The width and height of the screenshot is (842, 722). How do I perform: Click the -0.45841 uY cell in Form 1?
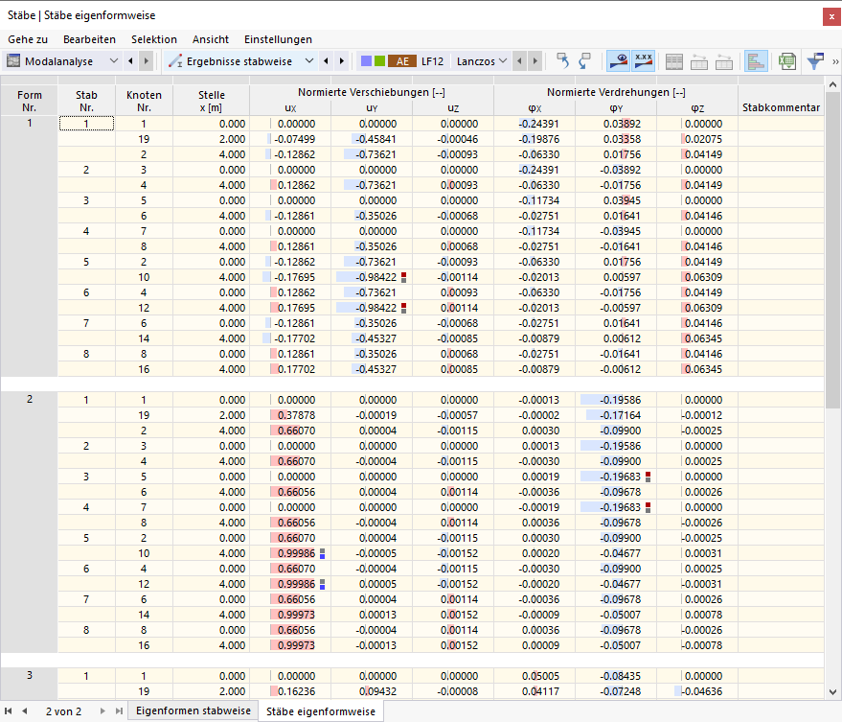pos(372,139)
